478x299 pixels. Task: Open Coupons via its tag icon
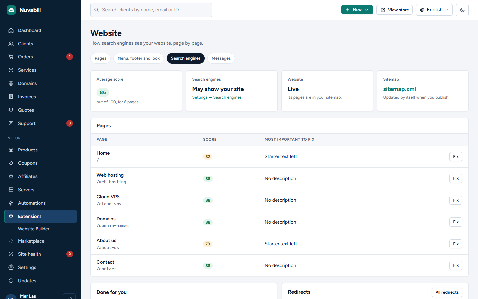(x=11, y=163)
